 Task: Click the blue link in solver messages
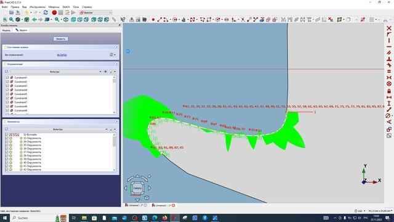(x=62, y=55)
